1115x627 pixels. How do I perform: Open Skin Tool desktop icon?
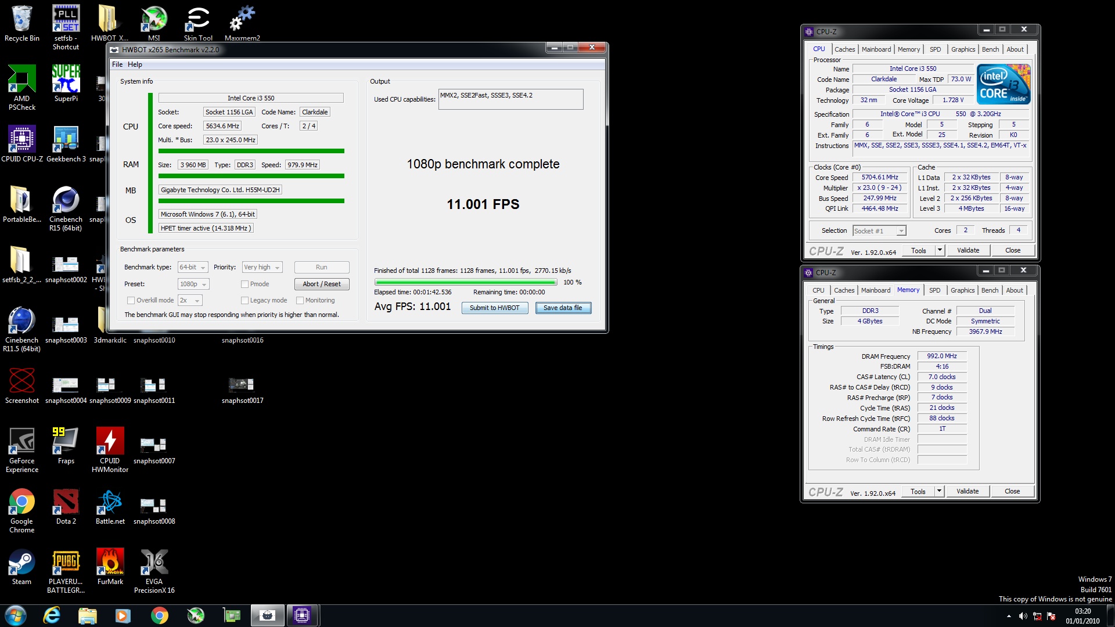point(198,23)
